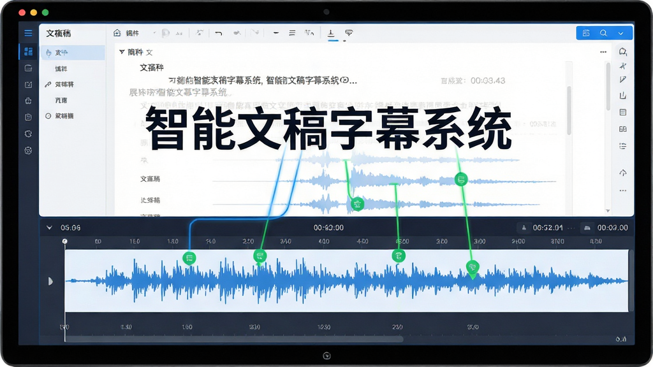The height and width of the screenshot is (367, 653).
Task: Click the upload arrow icon in right rail
Action: pos(623,172)
